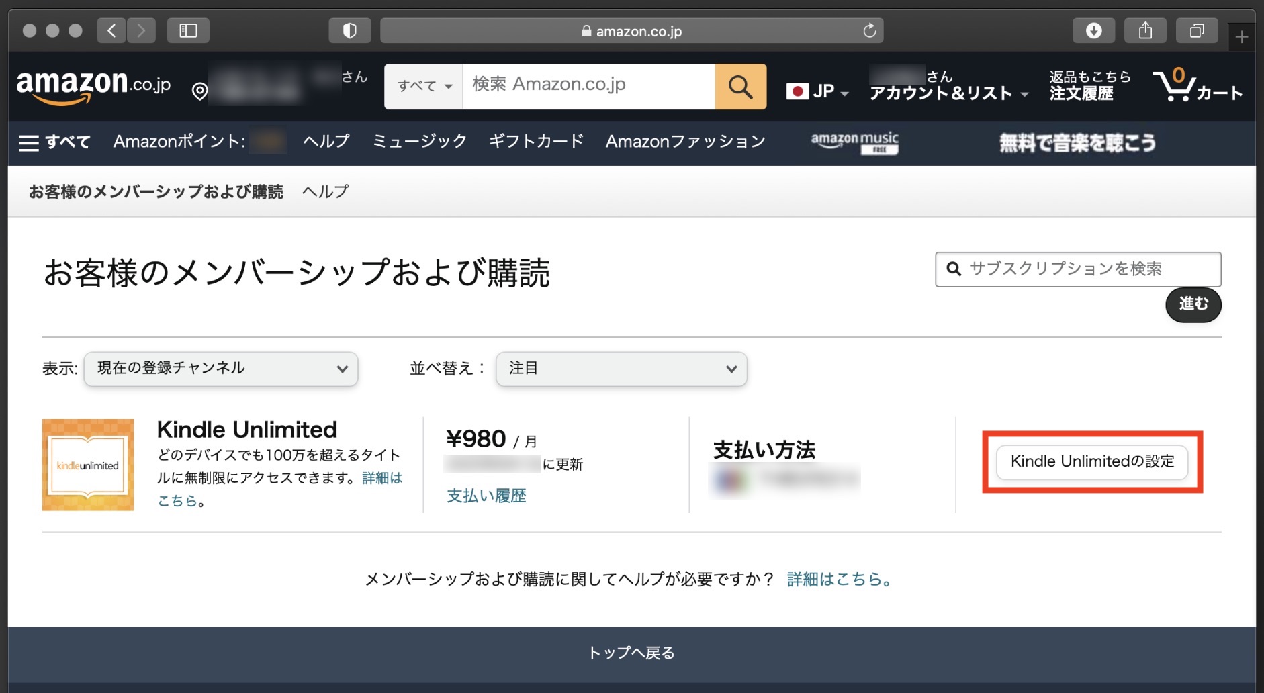Open 返品もこちら 注文履歴
The width and height of the screenshot is (1264, 693).
coord(1090,86)
